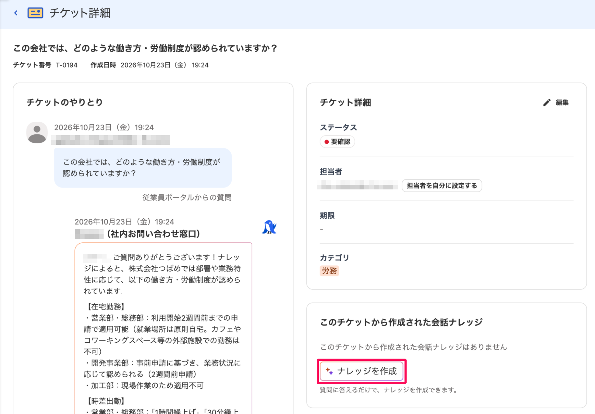Click 担当者を自分に設定する button

coord(442,186)
